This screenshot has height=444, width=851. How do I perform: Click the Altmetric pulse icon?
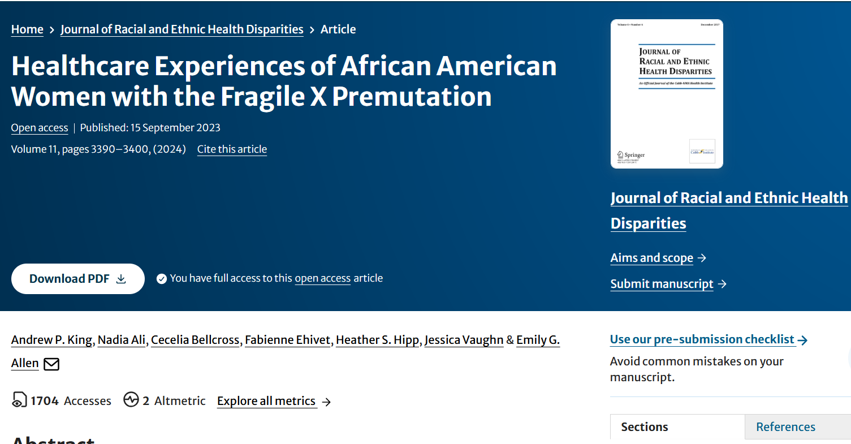point(131,400)
